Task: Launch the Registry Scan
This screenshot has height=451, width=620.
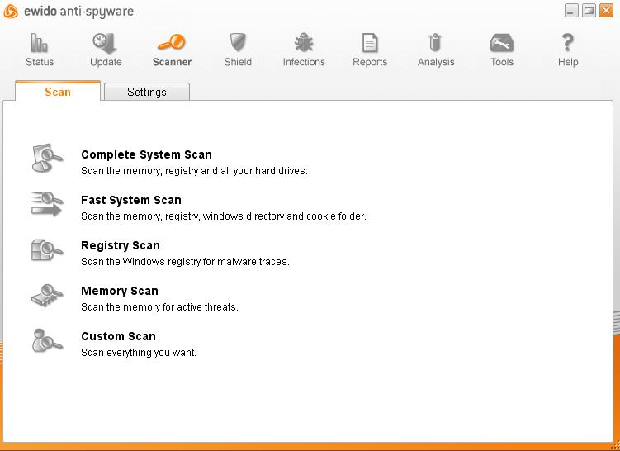Action: (x=121, y=245)
